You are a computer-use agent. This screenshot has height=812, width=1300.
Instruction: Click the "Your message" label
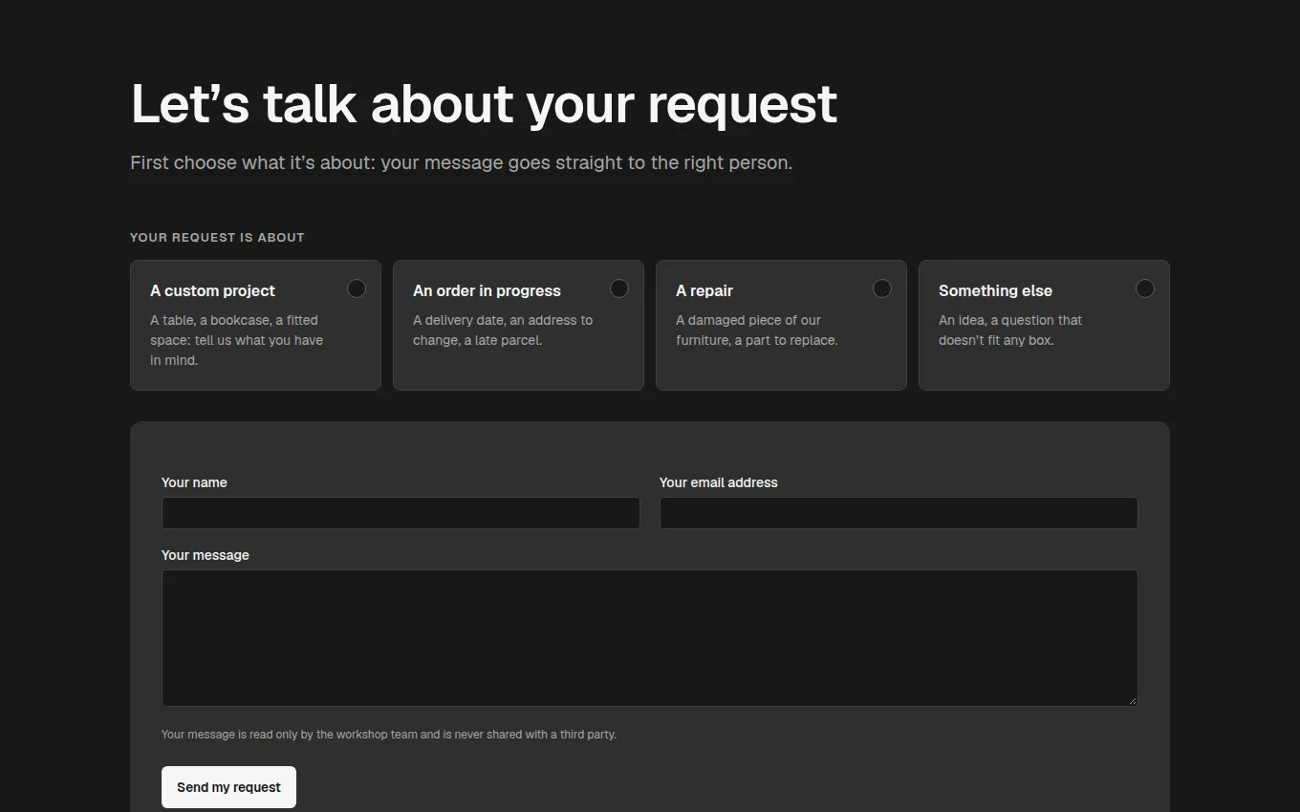click(206, 555)
